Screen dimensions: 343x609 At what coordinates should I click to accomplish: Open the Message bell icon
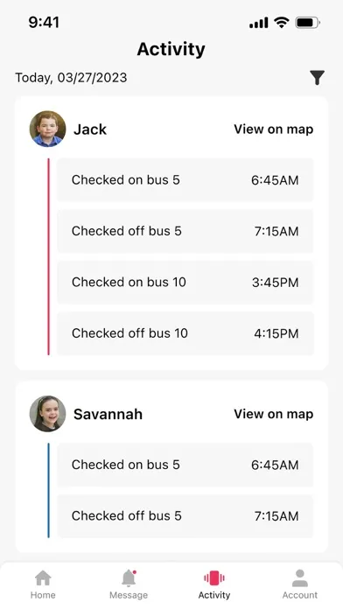tap(129, 577)
